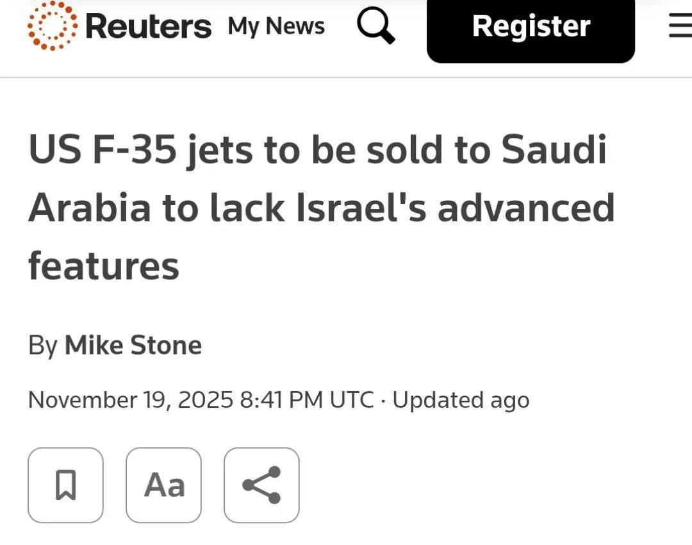Screen dimensions: 692x545
Task: Click the article headline about F-35 jets
Action: click(320, 206)
